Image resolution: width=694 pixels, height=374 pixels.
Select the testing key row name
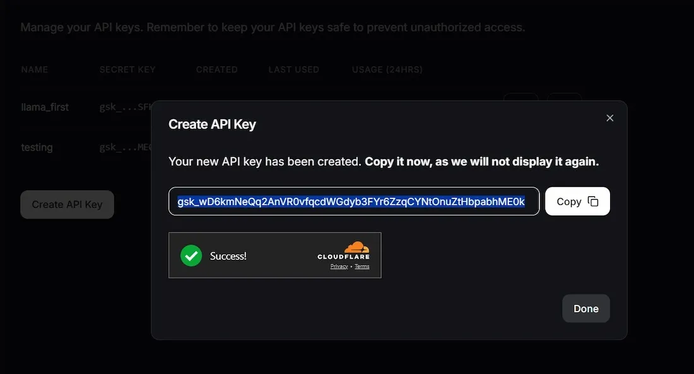coord(37,147)
